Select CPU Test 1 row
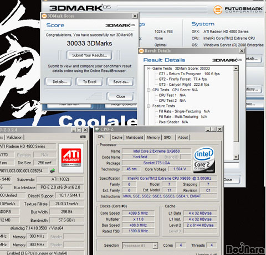266x255 pixels. point(172,95)
